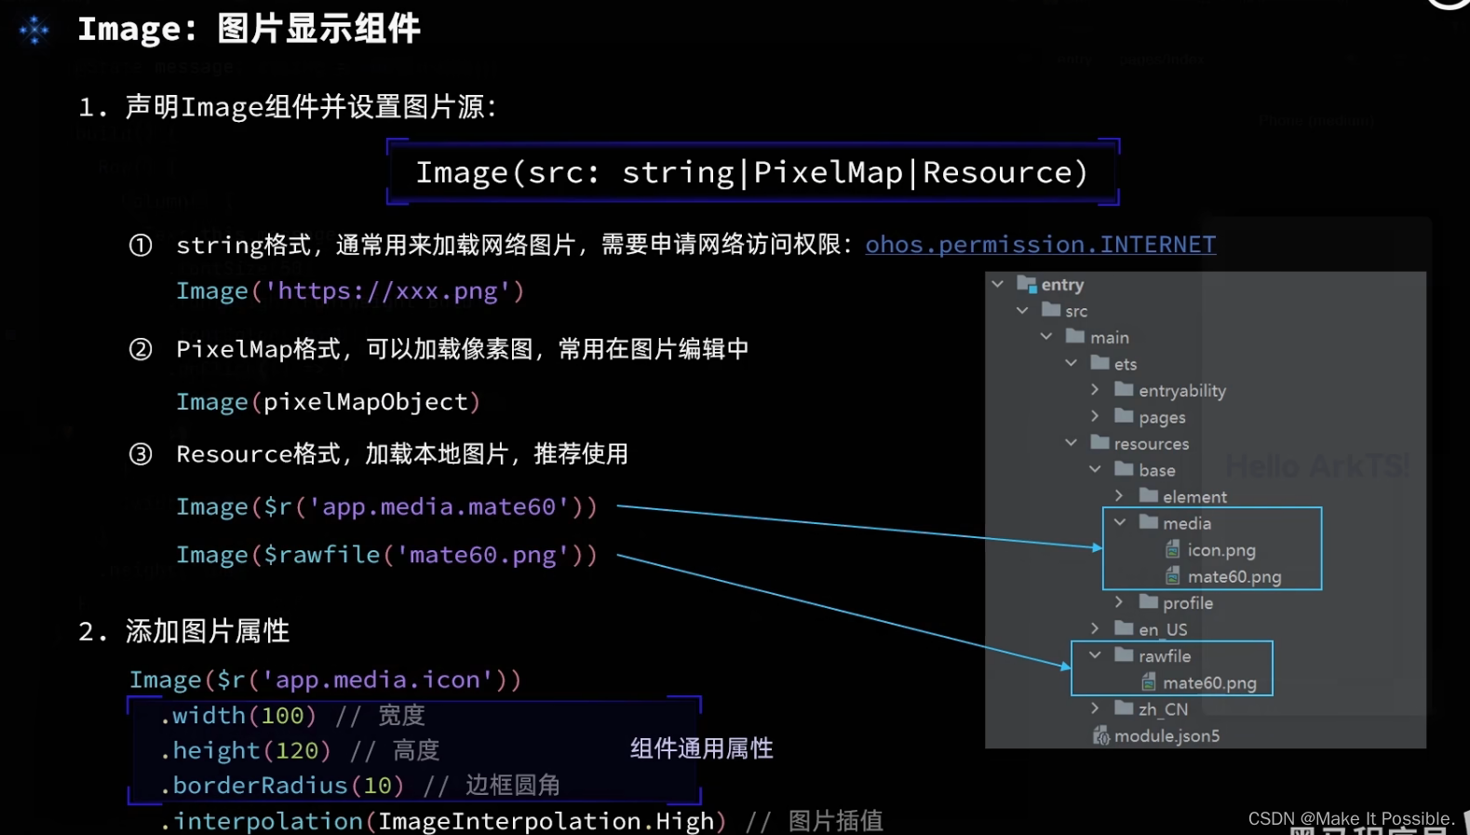Click the Image('https://xxx.png') code line

(350, 291)
